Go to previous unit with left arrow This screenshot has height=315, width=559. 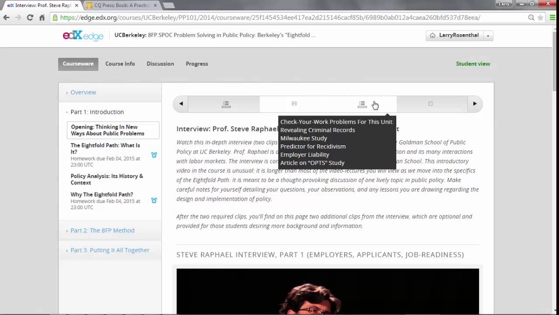(x=181, y=104)
